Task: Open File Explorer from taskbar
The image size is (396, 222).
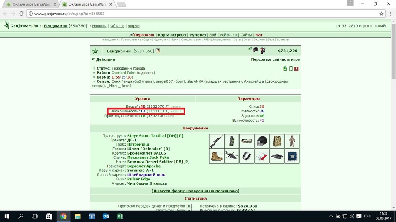Action: tap(77, 216)
